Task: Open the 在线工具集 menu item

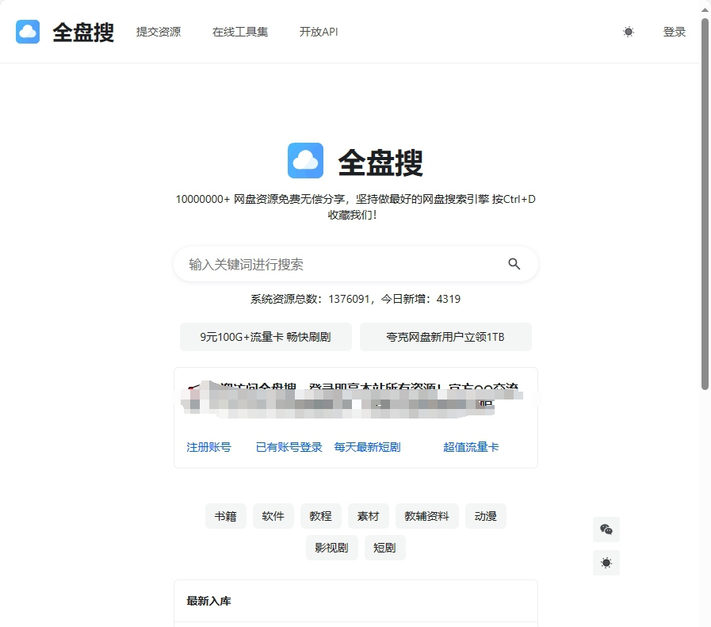Action: click(239, 32)
